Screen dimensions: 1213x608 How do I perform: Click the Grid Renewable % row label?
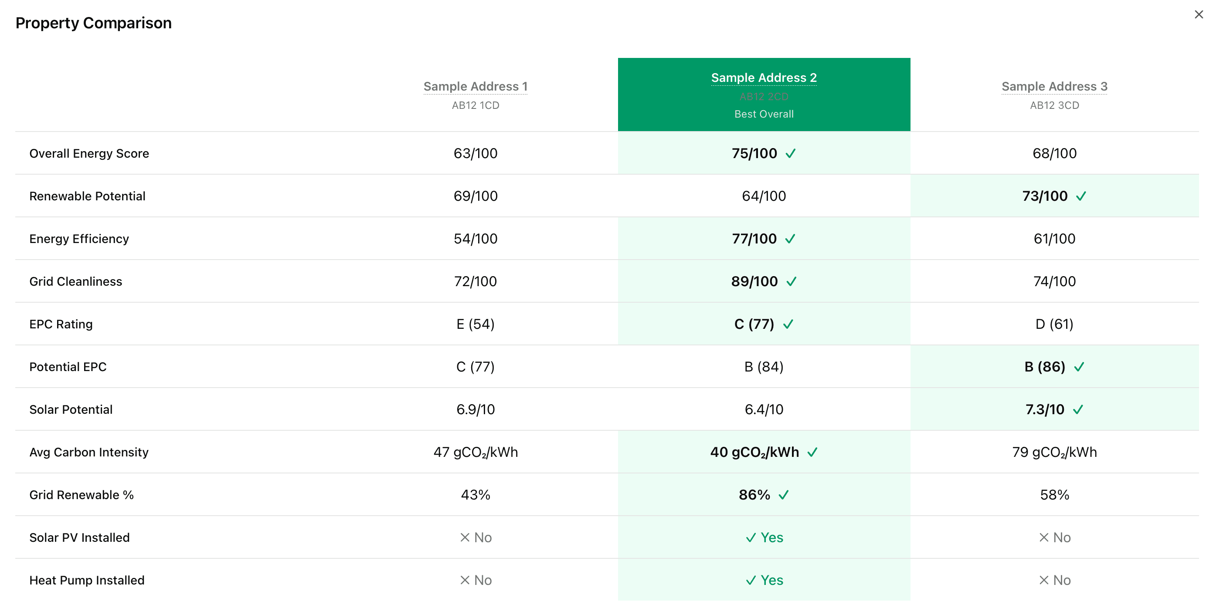pyautogui.click(x=82, y=495)
